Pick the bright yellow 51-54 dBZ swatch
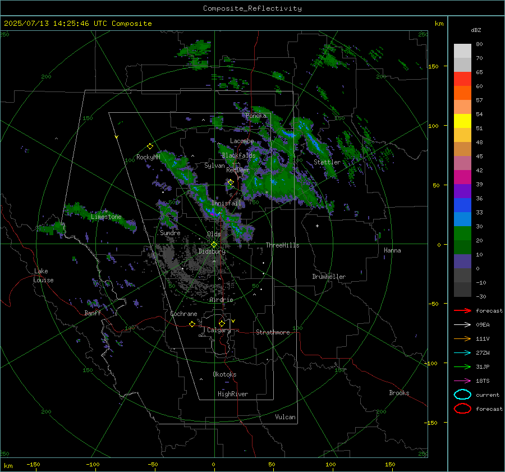 click(x=462, y=121)
